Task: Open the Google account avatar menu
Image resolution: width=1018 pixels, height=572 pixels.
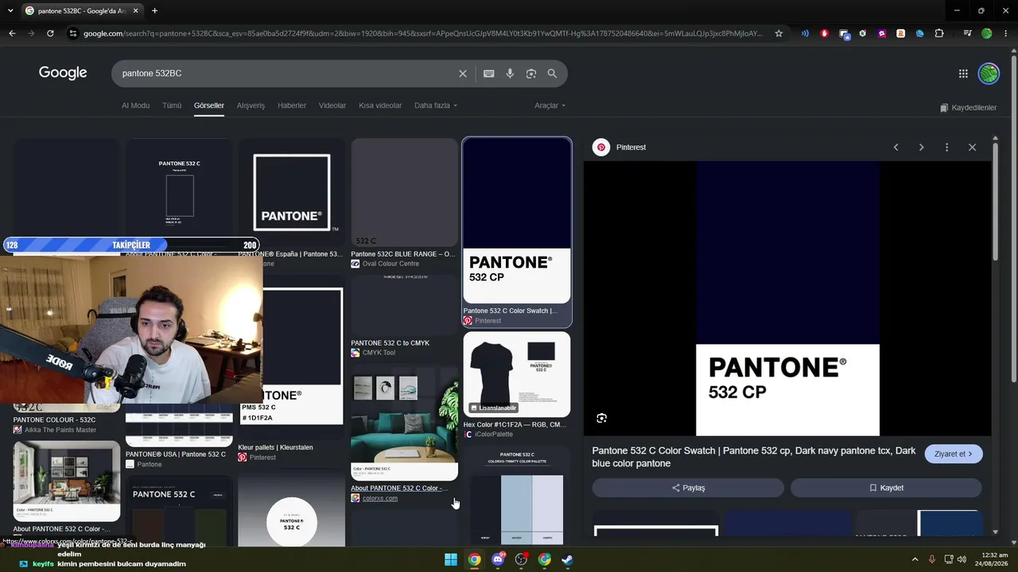Action: coord(989,73)
